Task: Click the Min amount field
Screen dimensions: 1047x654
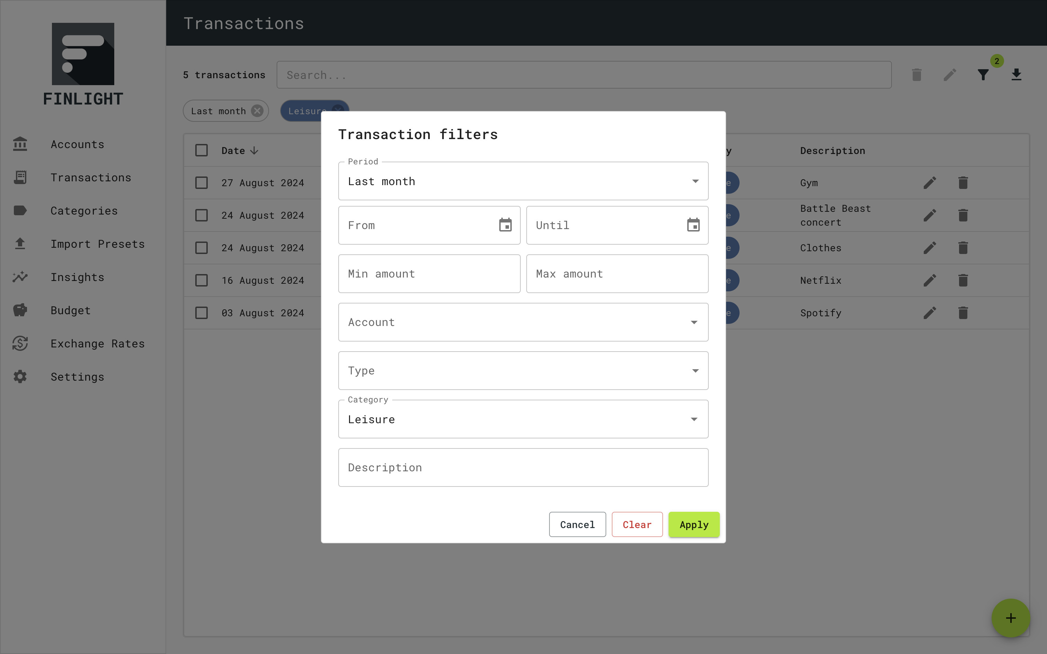Action: pos(429,274)
